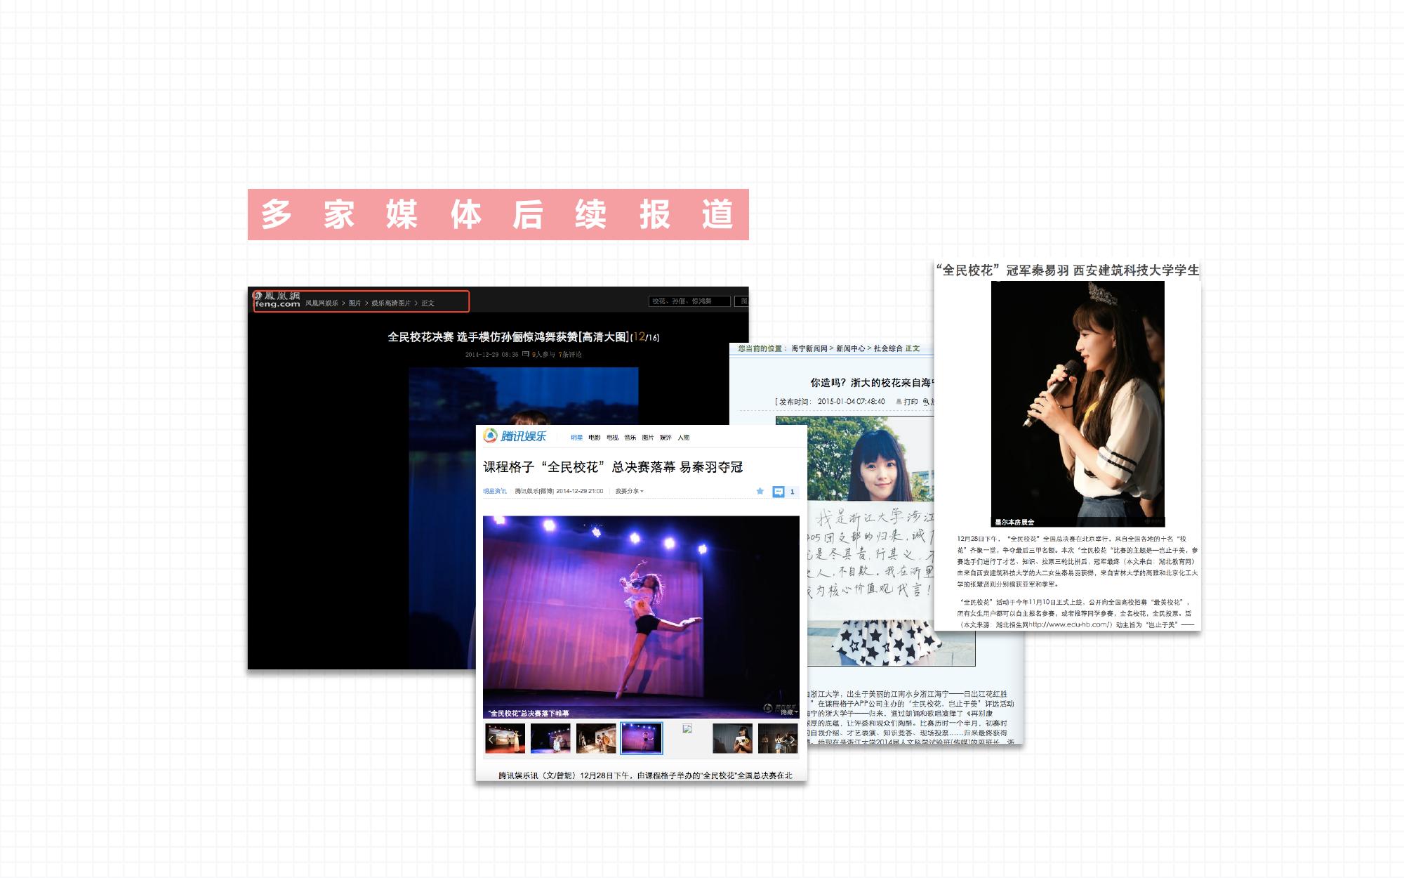Viewport: 1404px width, 878px height.
Task: Click the 正文 breadcrumb in the Haining news page
Action: [x=913, y=348]
